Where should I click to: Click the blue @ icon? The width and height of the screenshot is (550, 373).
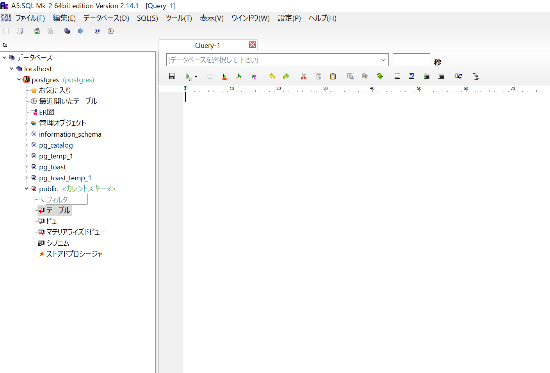click(98, 31)
